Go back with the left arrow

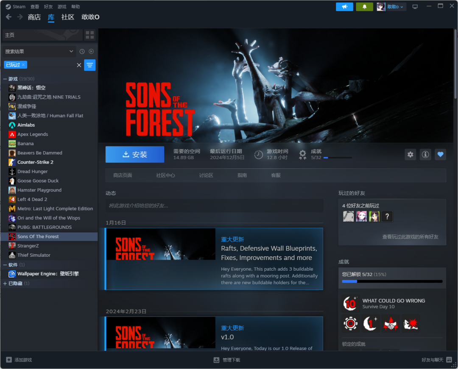[x=9, y=17]
